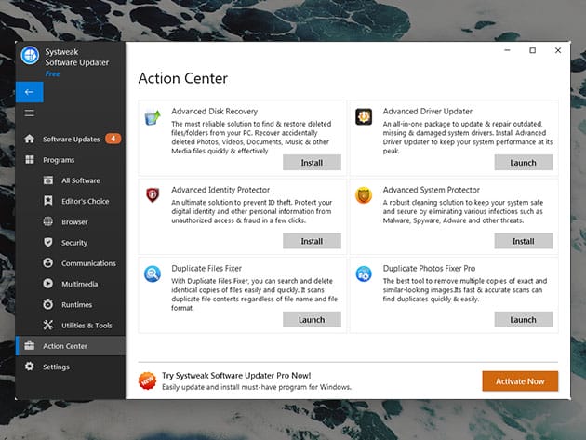Click the Advanced Driver Updater app icon
The height and width of the screenshot is (440, 586).
point(364,117)
